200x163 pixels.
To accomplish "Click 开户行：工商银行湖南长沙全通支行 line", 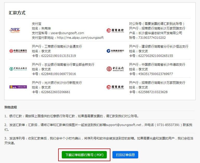I will tap(57, 47).
